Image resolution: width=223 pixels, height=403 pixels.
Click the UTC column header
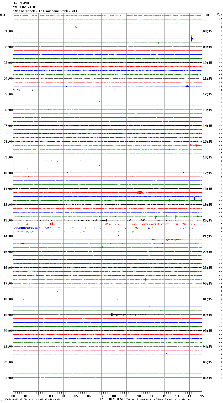tap(208, 15)
